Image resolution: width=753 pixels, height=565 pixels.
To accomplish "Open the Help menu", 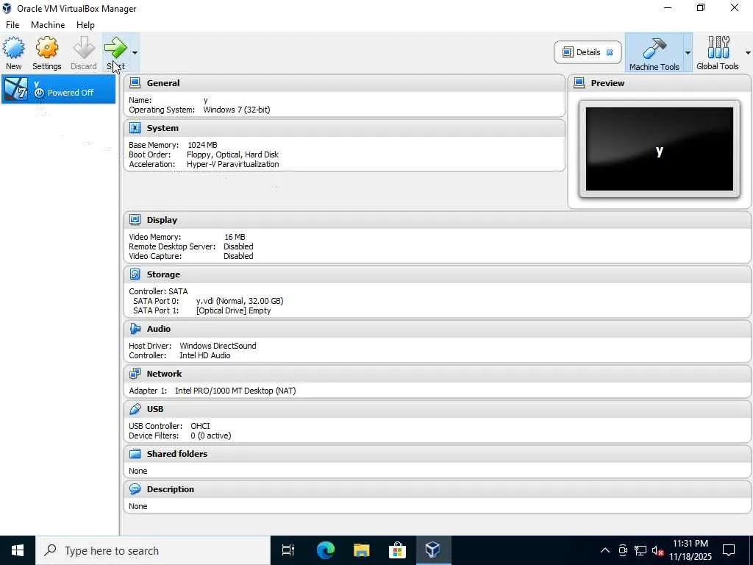I will point(85,25).
